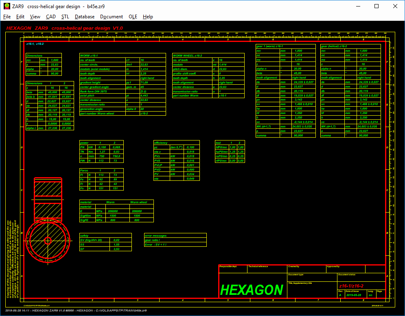
Task: Open the File menu
Action: (x=7, y=17)
